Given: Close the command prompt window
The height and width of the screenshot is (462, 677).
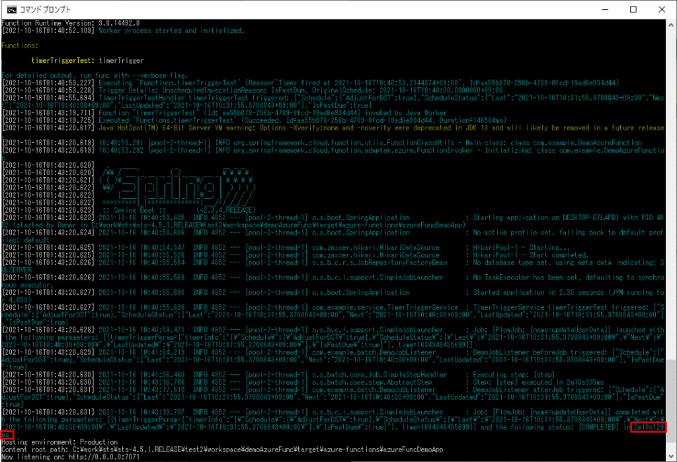Looking at the screenshot, I should (660, 9).
